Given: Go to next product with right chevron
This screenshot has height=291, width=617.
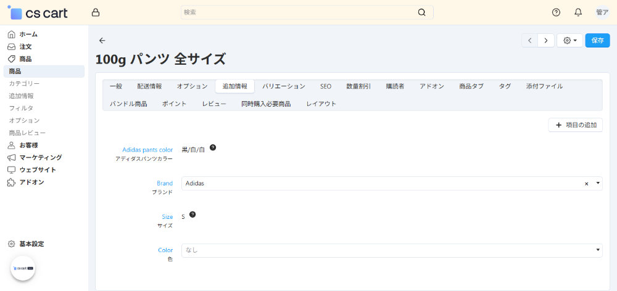Looking at the screenshot, I should [x=545, y=41].
